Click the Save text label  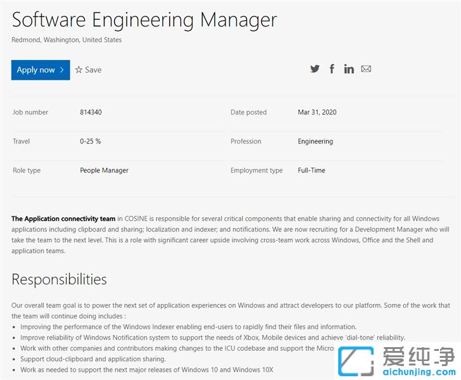click(x=93, y=70)
